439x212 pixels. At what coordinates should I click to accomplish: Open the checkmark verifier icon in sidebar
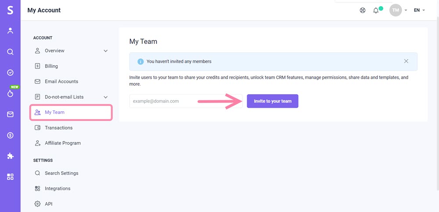point(10,73)
